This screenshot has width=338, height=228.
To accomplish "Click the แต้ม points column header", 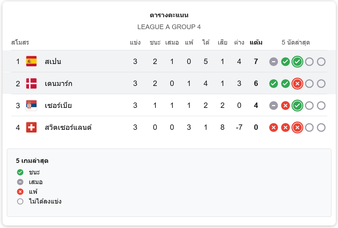I will 256,42.
